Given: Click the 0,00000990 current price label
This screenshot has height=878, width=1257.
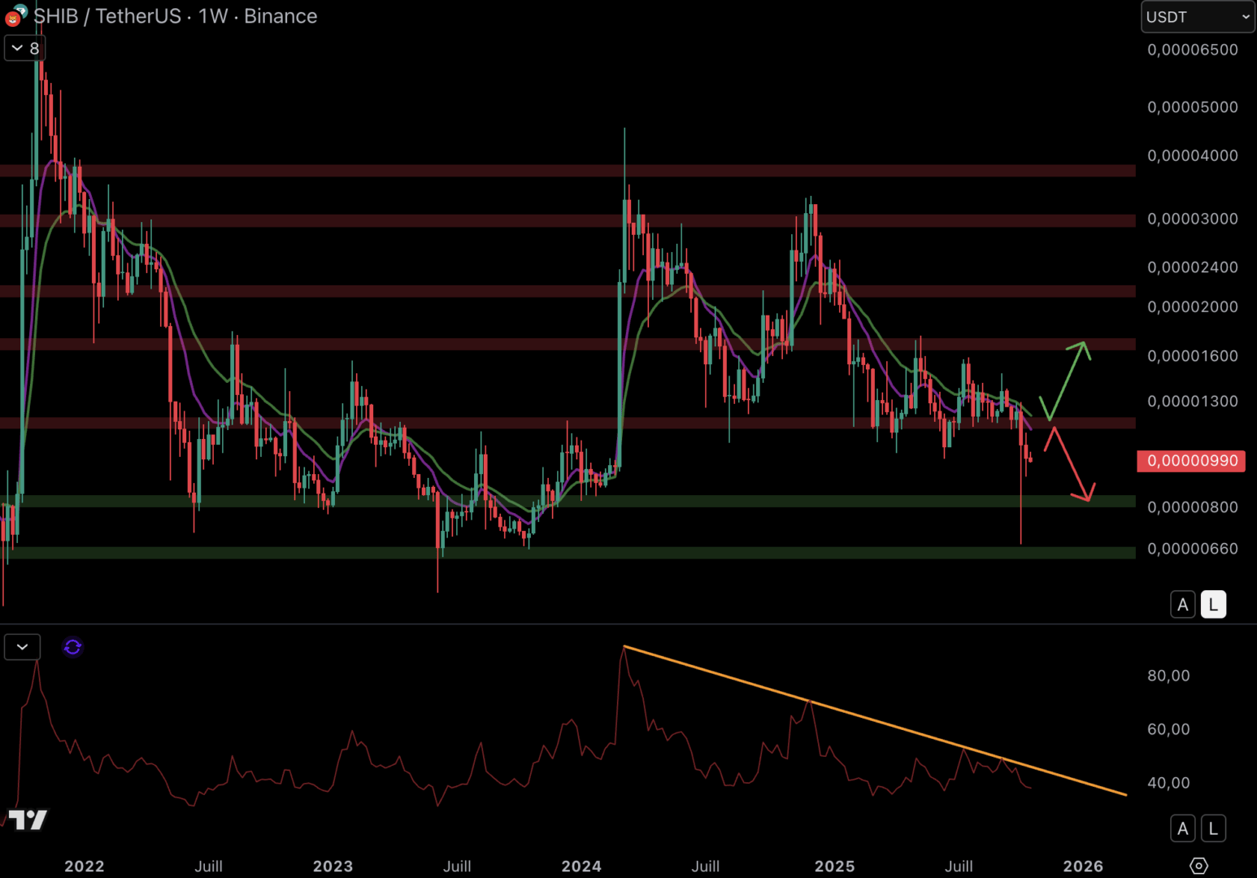Looking at the screenshot, I should [x=1191, y=461].
